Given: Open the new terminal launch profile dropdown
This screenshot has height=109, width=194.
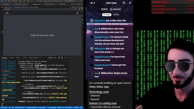Looking at the screenshot, I should [x=57, y=58].
